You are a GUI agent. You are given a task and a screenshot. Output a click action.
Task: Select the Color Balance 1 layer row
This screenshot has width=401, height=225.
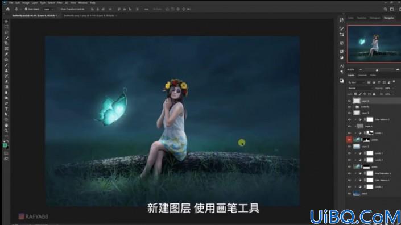[373, 180]
